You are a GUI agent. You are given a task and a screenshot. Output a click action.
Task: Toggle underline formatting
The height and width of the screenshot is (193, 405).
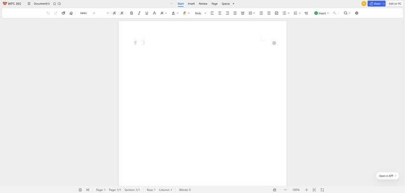coord(147,13)
